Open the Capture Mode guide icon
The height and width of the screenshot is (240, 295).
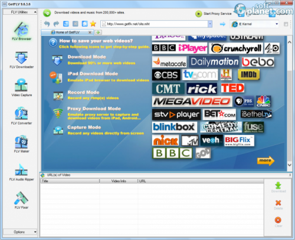pos(58,130)
